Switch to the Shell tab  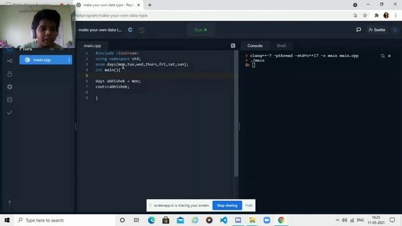tap(281, 46)
